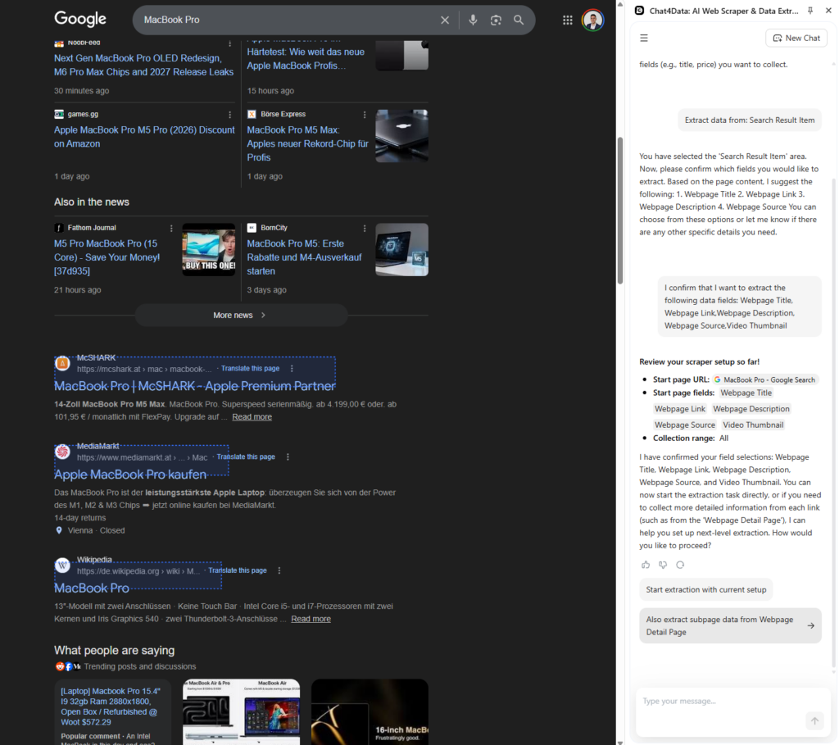Expand More news

click(x=242, y=316)
